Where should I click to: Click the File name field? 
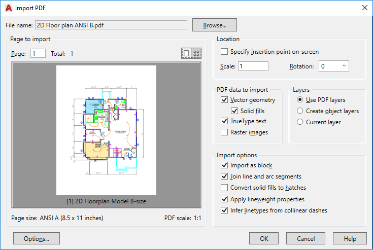(111, 25)
